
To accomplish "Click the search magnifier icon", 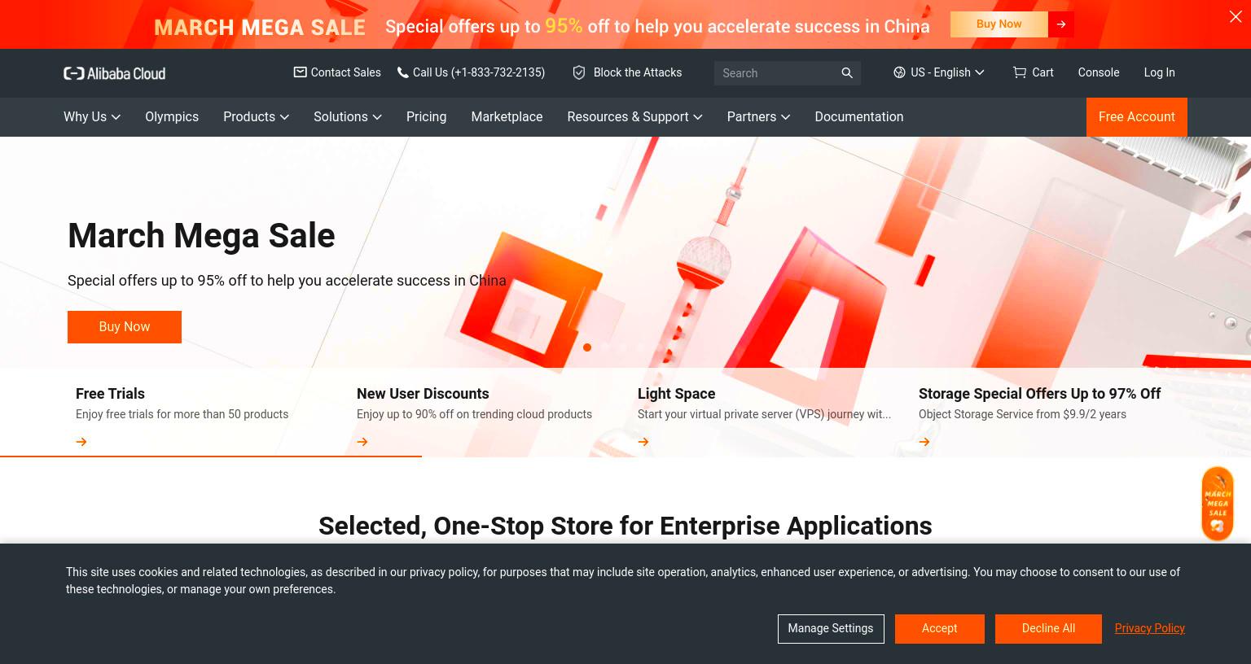I will click(x=847, y=73).
